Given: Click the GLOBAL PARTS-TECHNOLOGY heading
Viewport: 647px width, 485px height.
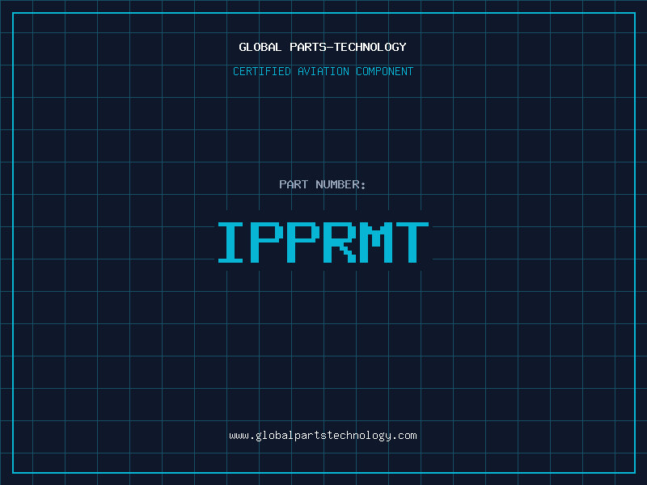Looking at the screenshot, I should point(323,47).
